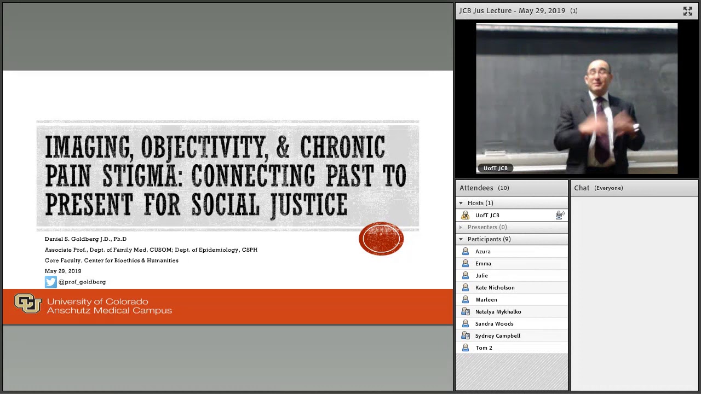
Task: Click Julie's participant icon
Action: [466, 275]
